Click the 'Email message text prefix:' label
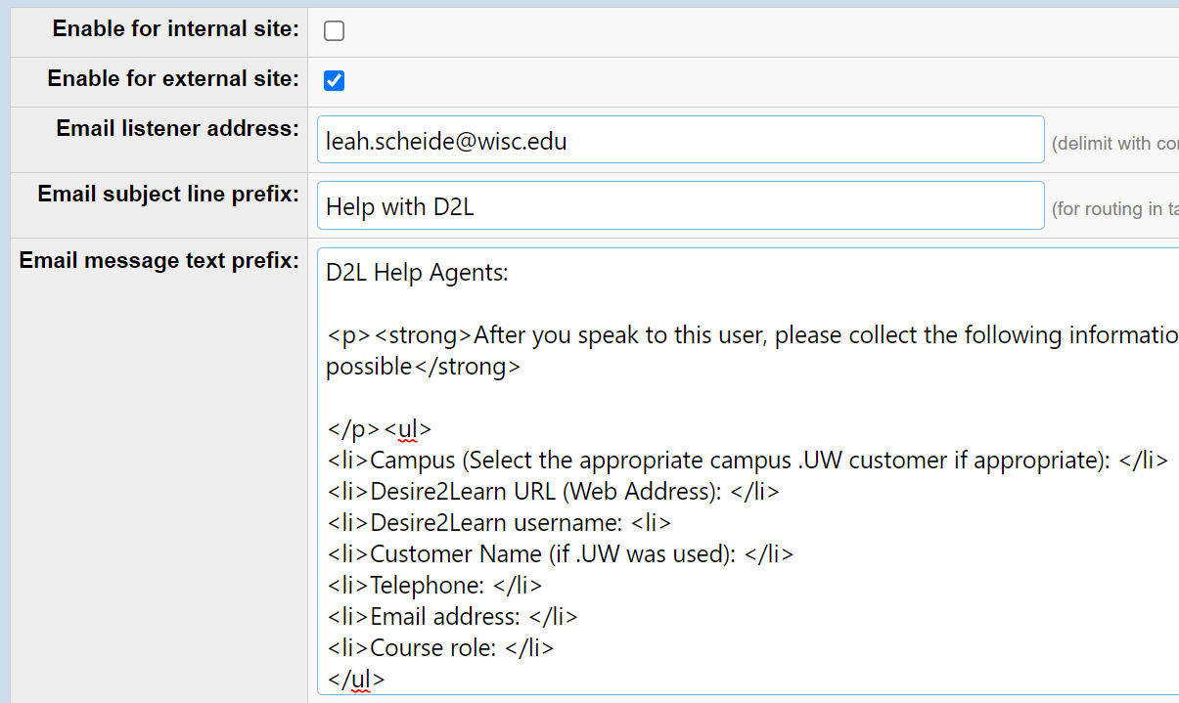Viewport: 1179px width, 703px height. (x=159, y=261)
